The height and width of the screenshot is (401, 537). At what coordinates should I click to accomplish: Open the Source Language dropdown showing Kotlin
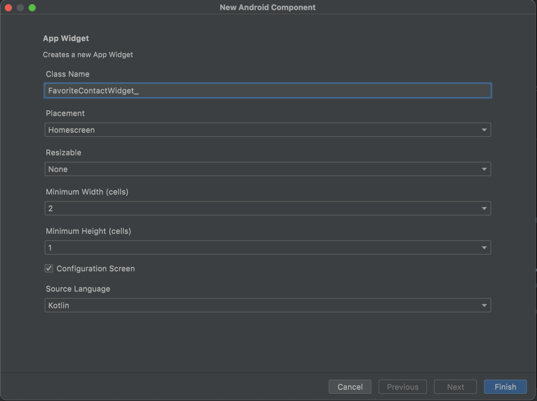pos(268,305)
